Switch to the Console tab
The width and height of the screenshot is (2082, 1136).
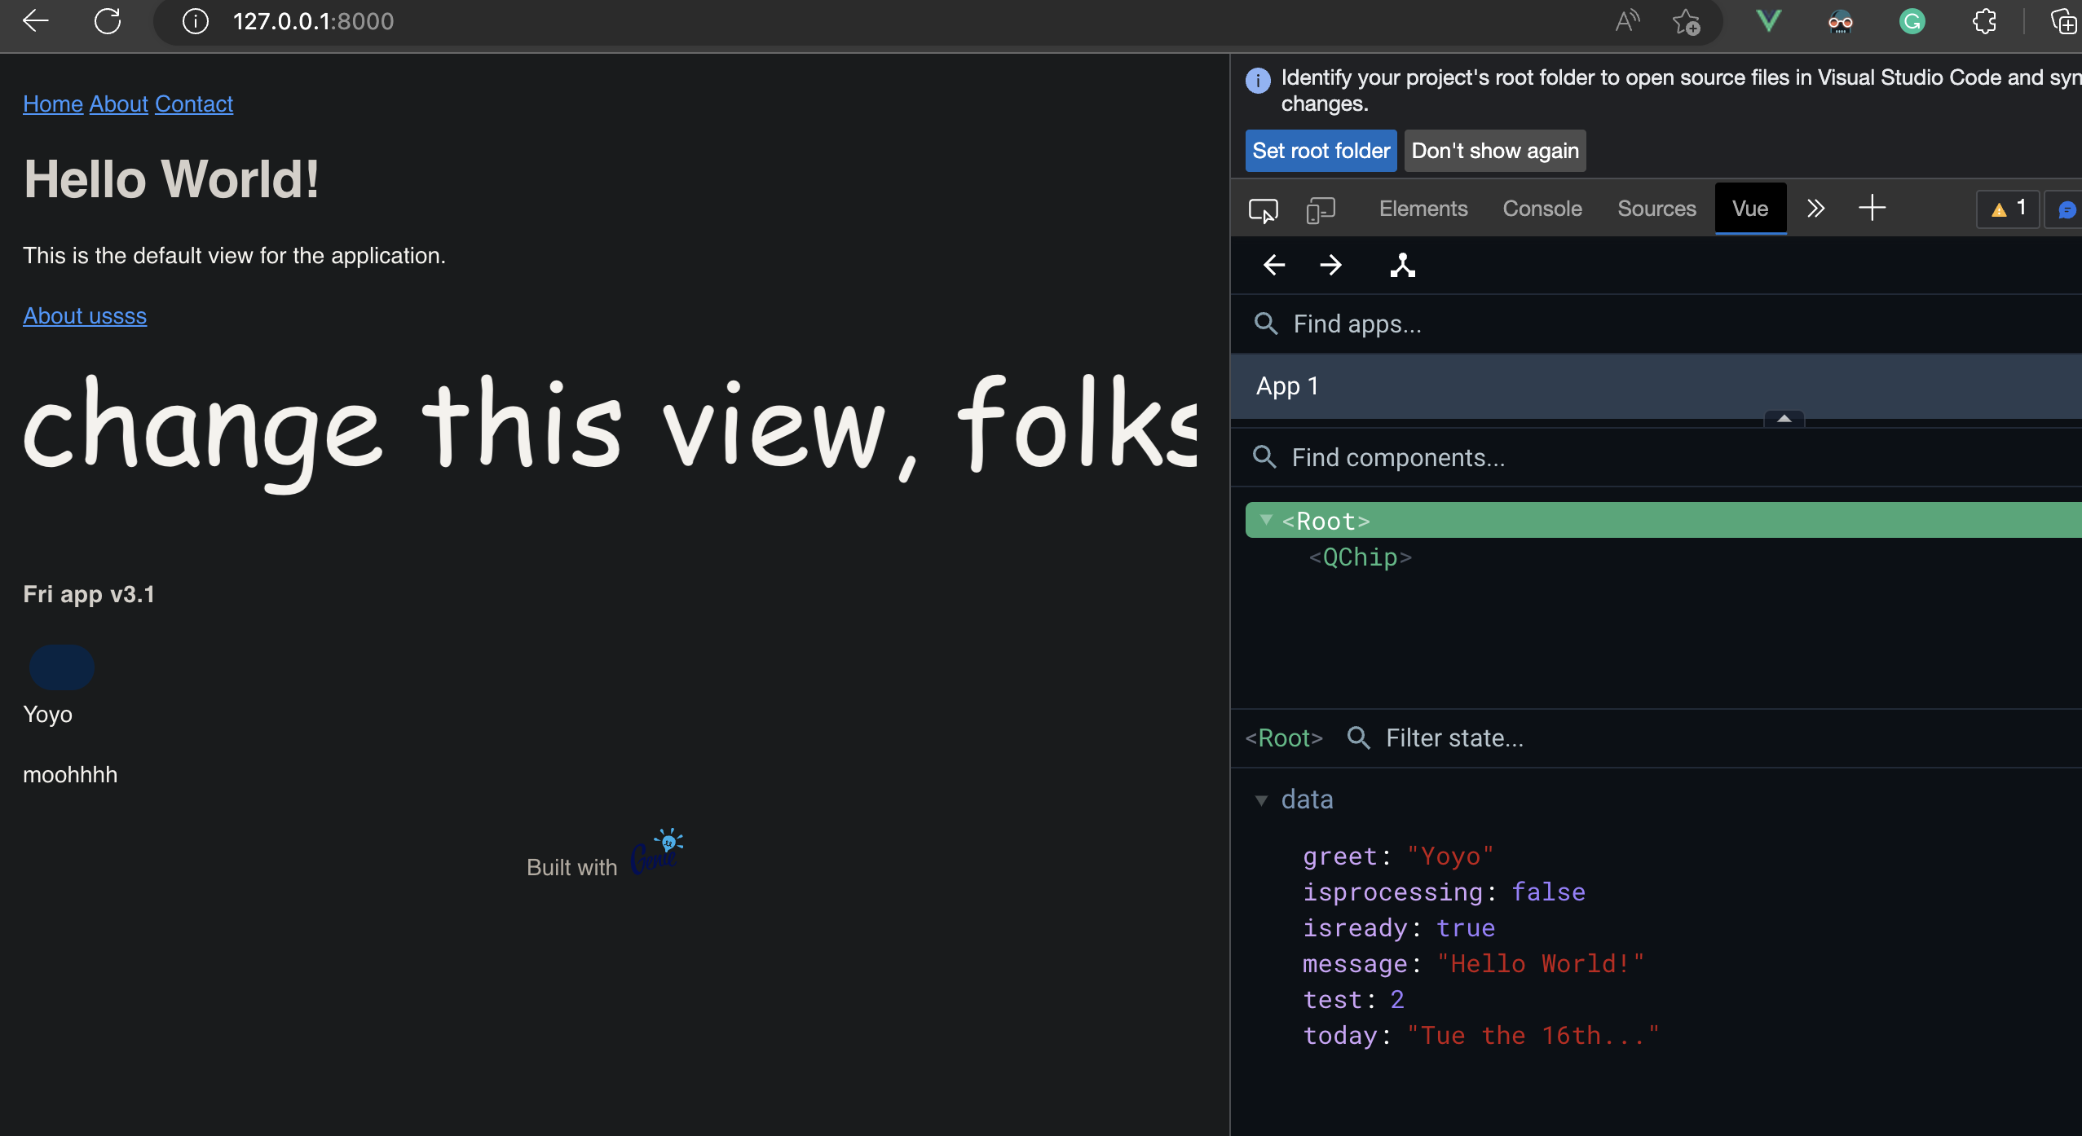pos(1542,209)
